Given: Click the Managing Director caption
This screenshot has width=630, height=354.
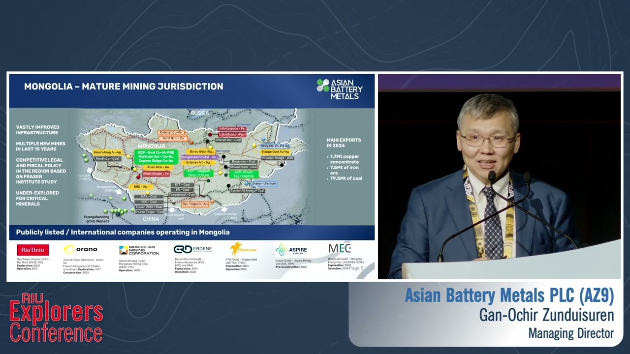Looking at the screenshot, I should [x=571, y=333].
